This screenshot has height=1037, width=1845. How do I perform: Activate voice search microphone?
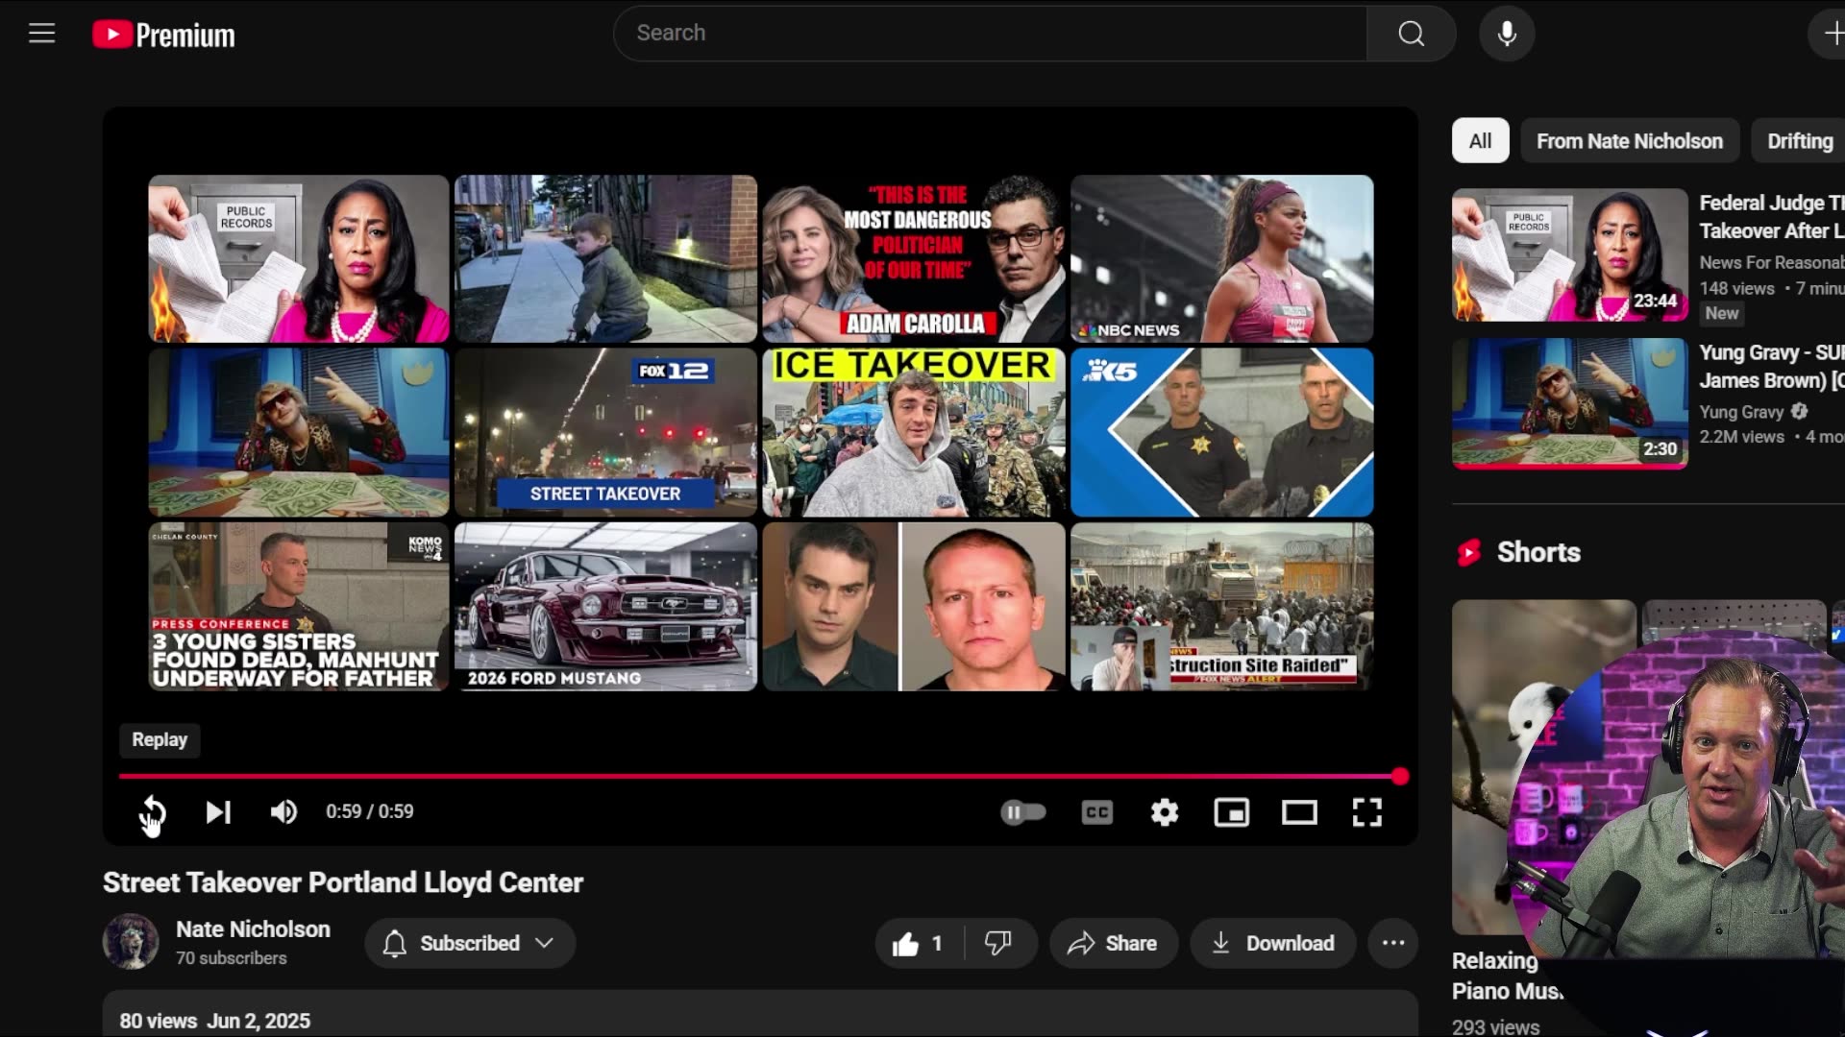point(1507,34)
